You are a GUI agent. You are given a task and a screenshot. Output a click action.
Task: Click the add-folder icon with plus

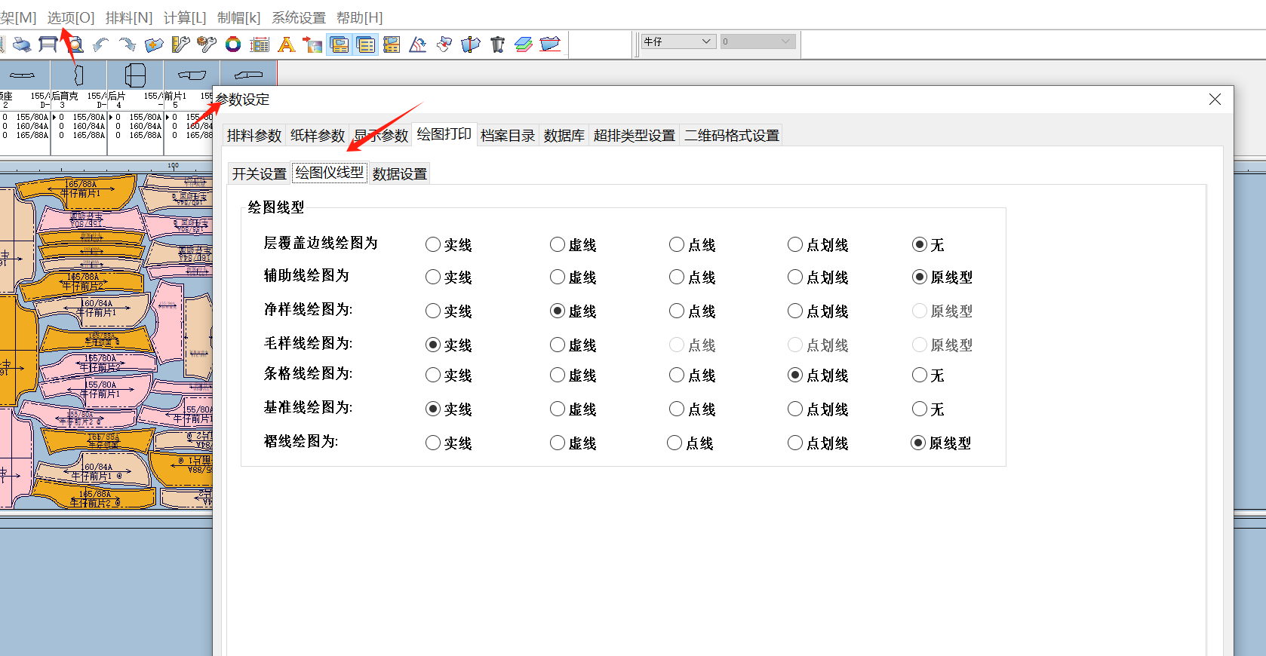pyautogui.click(x=154, y=45)
